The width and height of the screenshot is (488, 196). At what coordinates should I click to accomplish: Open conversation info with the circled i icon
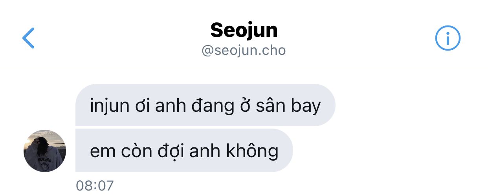pyautogui.click(x=448, y=38)
